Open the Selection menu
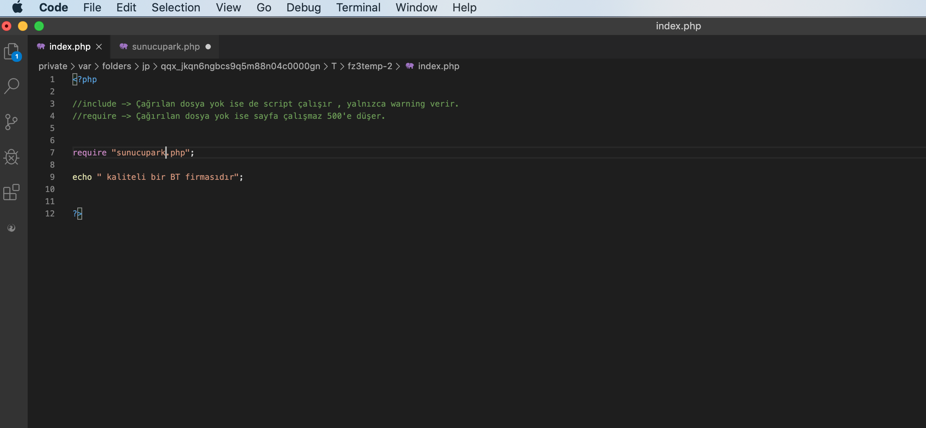Image resolution: width=926 pixels, height=428 pixels. click(176, 7)
